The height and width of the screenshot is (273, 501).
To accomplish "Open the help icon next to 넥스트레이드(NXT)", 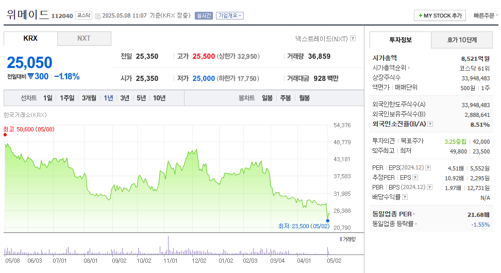I will click(353, 39).
